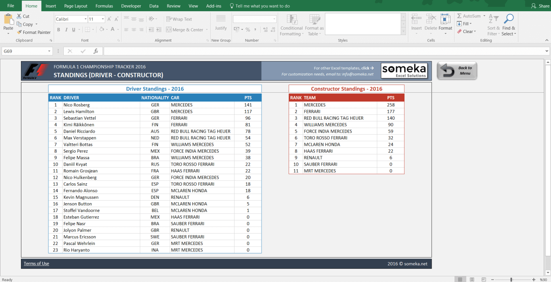551x282 pixels.
Task: Click the Insert Function fx icon
Action: click(x=96, y=51)
